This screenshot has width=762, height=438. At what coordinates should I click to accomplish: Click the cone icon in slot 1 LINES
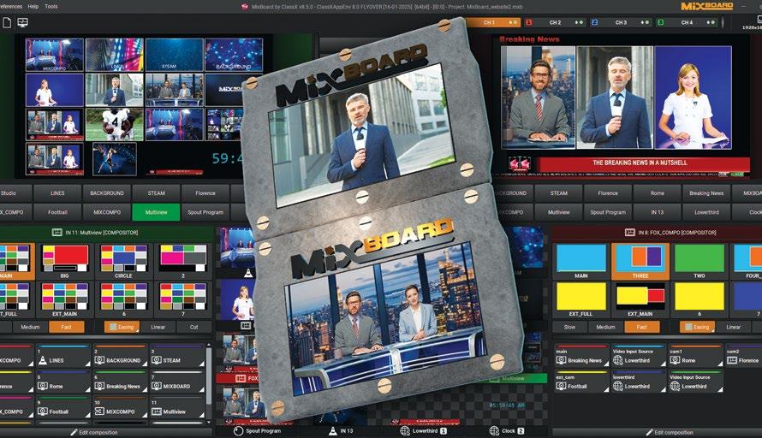(43, 360)
